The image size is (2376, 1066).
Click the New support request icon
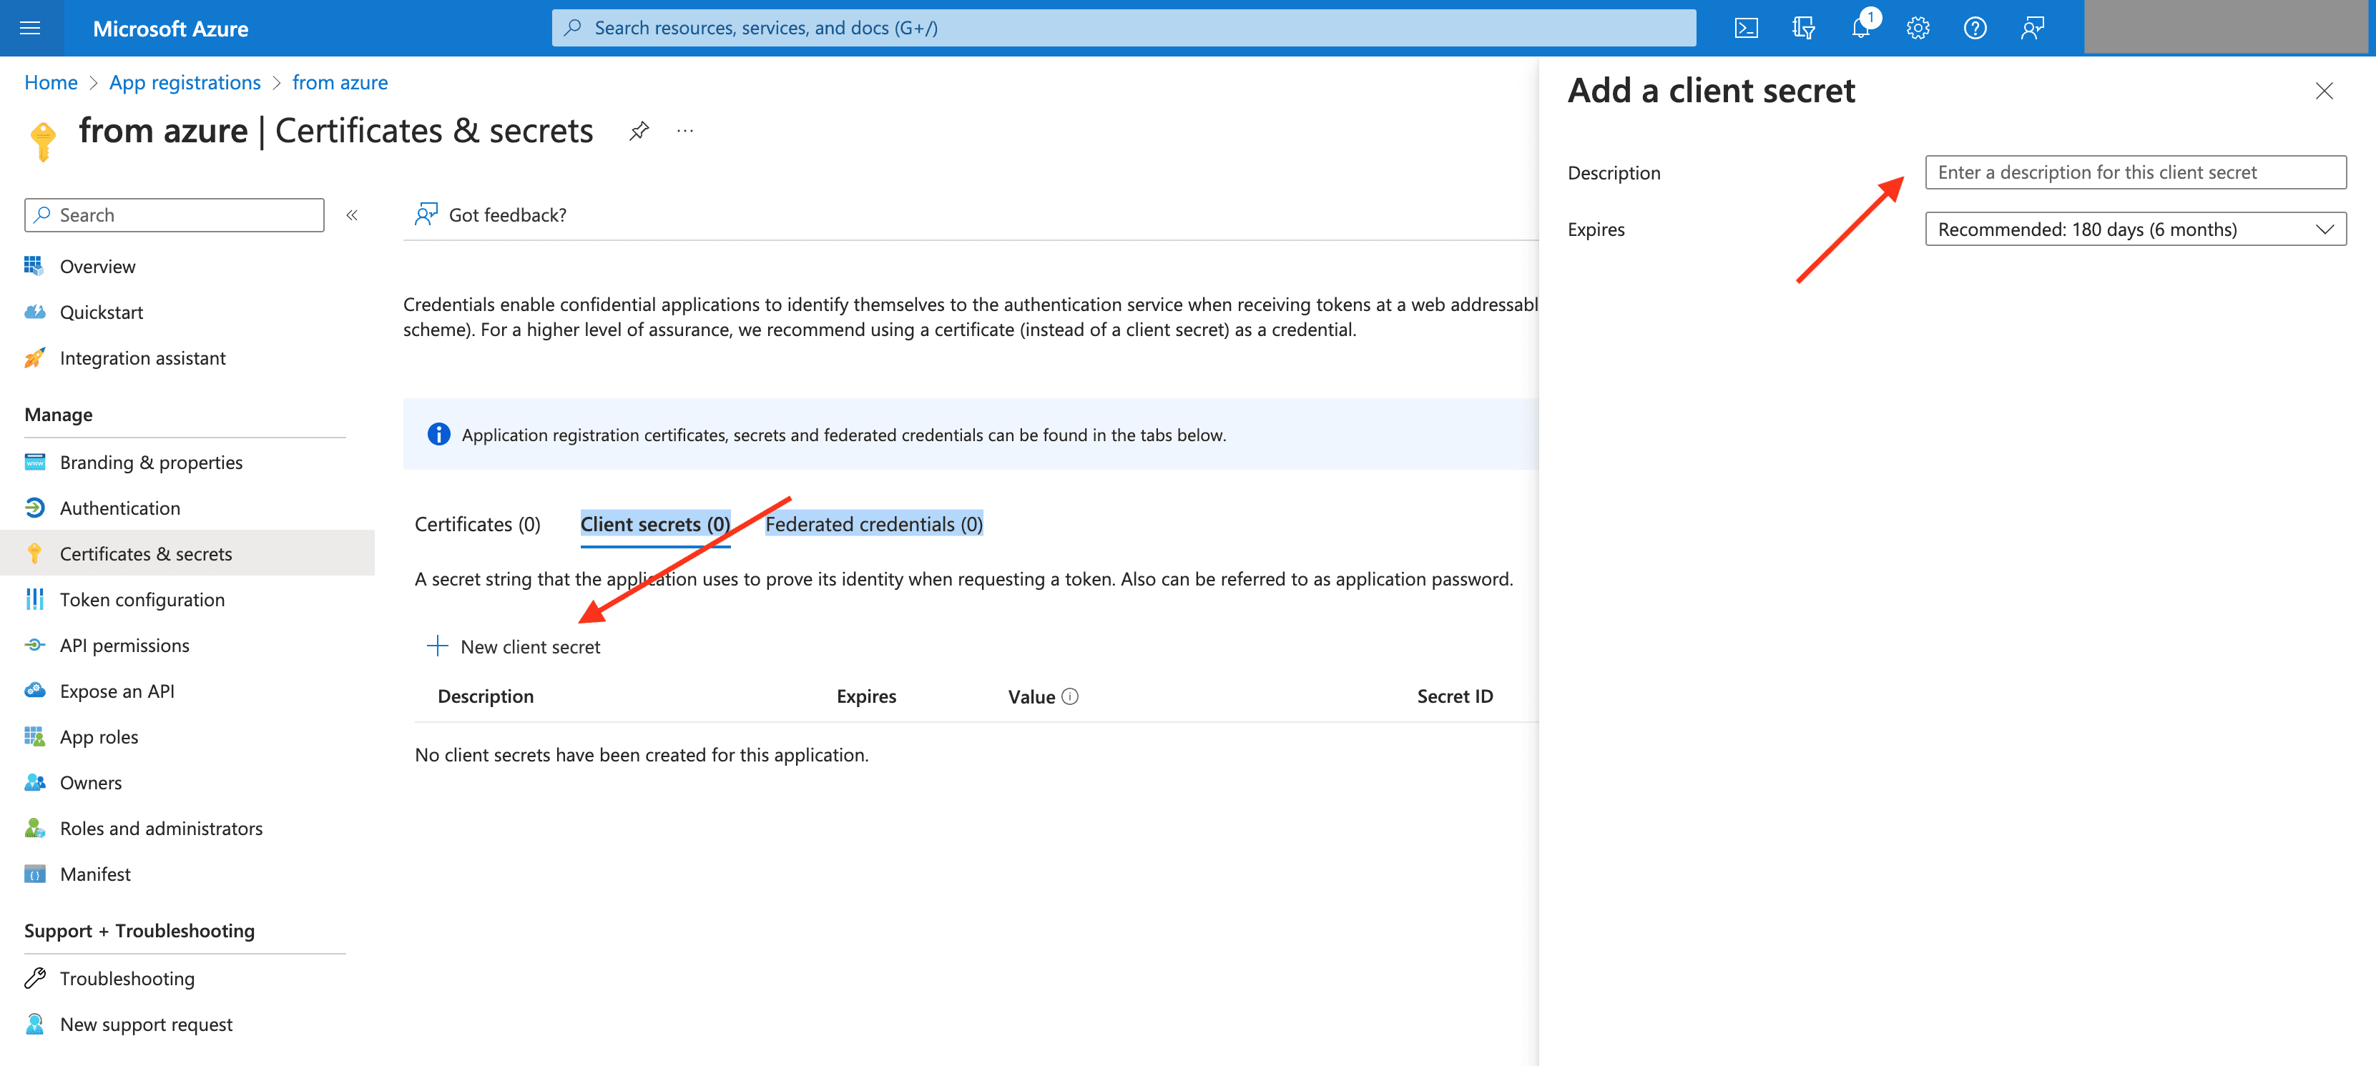pyautogui.click(x=34, y=1024)
